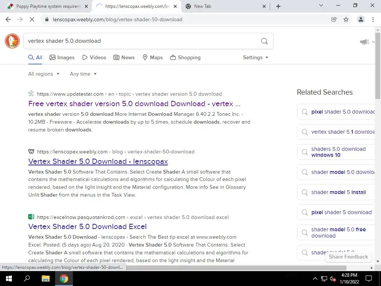Click the excelnow.pasquotankrod.com result URL

(133, 217)
